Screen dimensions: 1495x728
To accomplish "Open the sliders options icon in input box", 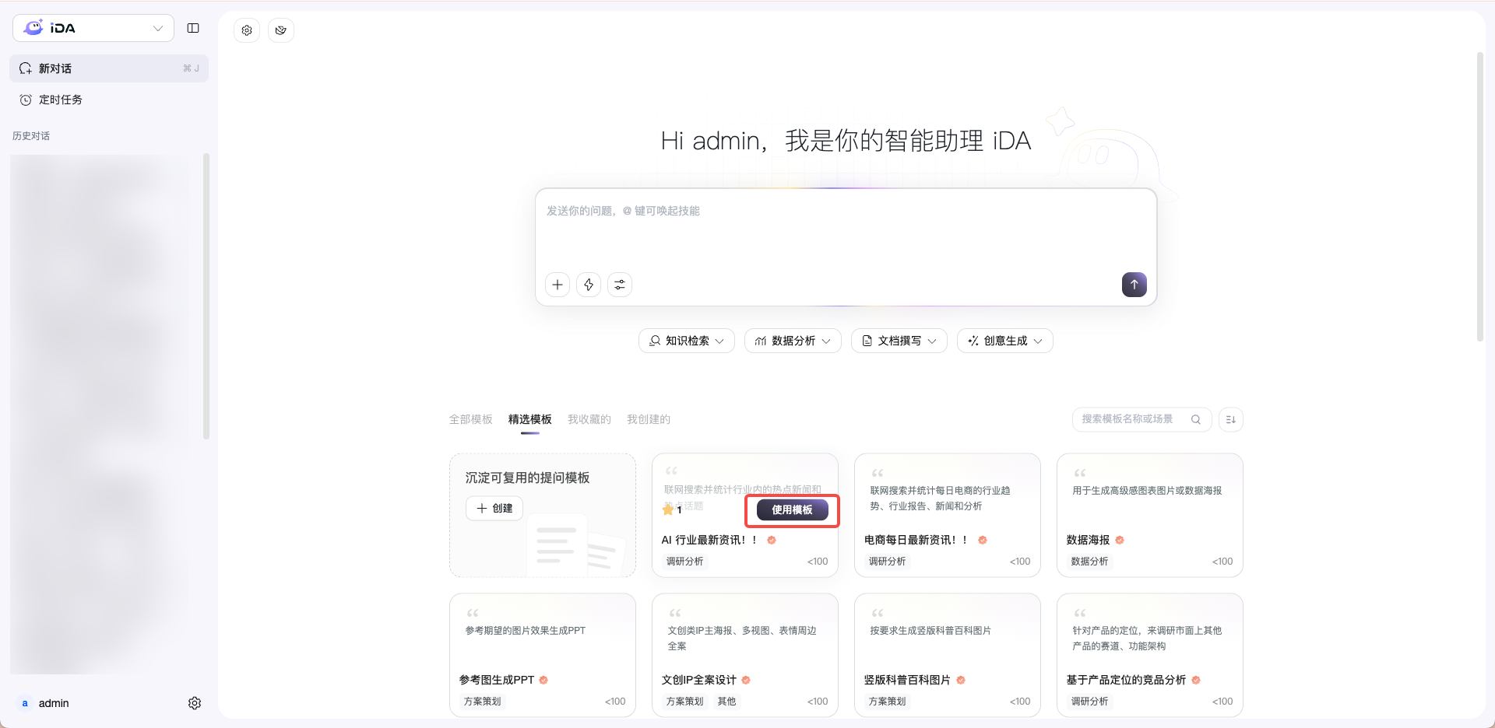I will pos(620,285).
